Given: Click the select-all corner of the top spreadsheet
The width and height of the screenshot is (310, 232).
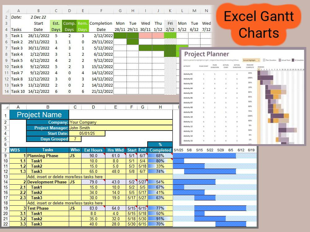Looking at the screenshot, I should [x=7, y=11].
